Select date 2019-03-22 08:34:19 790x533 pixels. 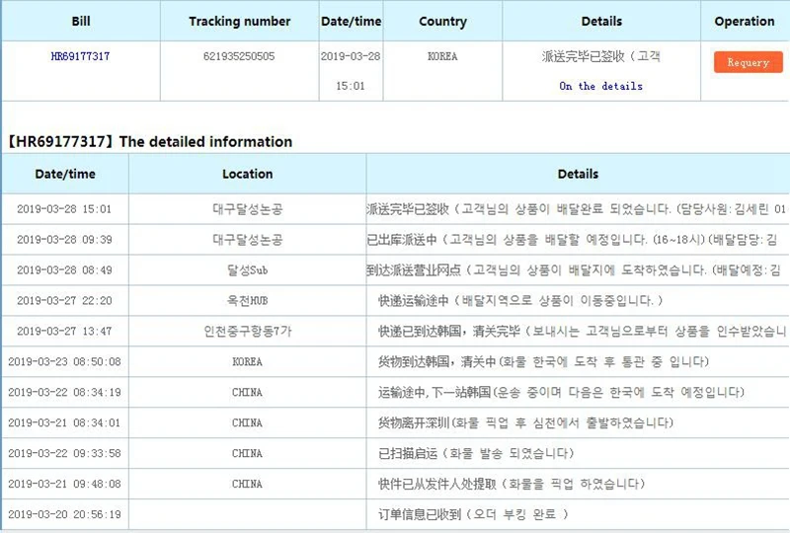click(64, 392)
